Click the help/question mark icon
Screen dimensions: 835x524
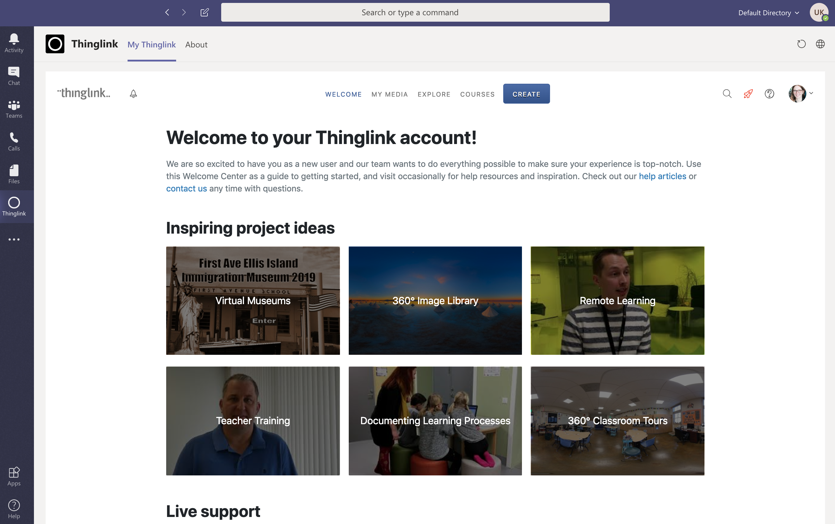[x=769, y=93]
